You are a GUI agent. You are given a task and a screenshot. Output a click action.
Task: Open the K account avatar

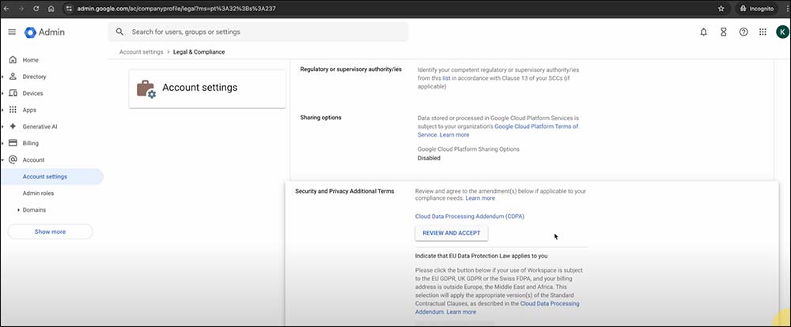[x=782, y=32]
